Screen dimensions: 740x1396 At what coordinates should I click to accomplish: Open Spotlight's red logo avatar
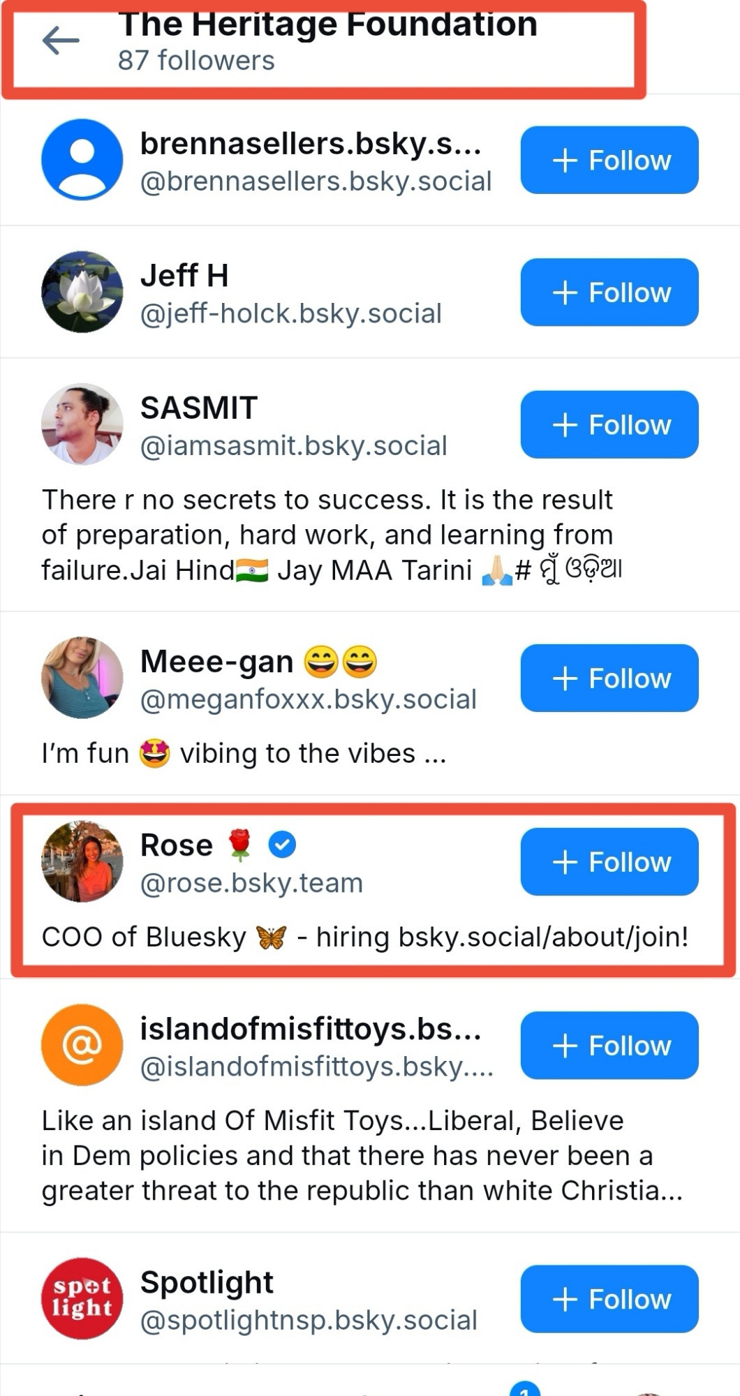pos(82,1298)
